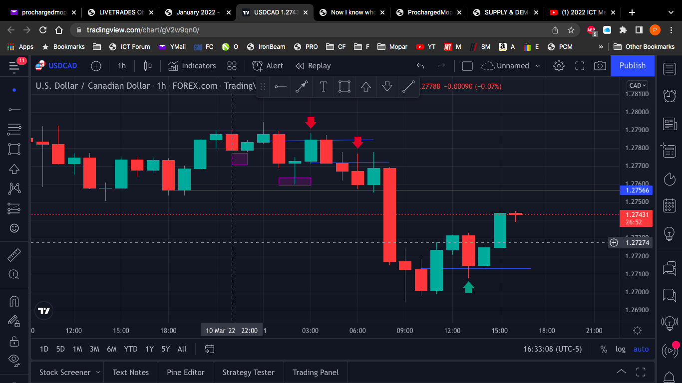Start bar Replay mode

[313, 66]
